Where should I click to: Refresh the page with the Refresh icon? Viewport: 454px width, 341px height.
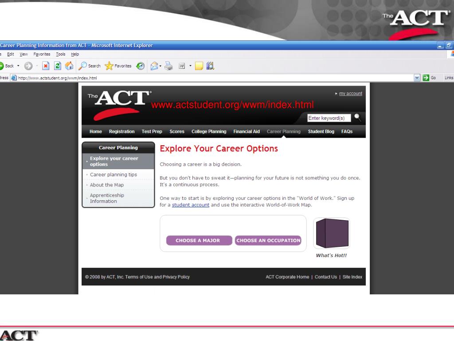(58, 66)
